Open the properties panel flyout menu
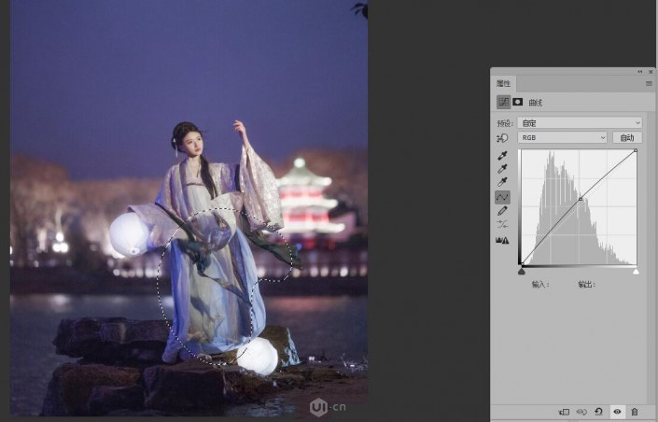The height and width of the screenshot is (422, 658). (x=648, y=84)
